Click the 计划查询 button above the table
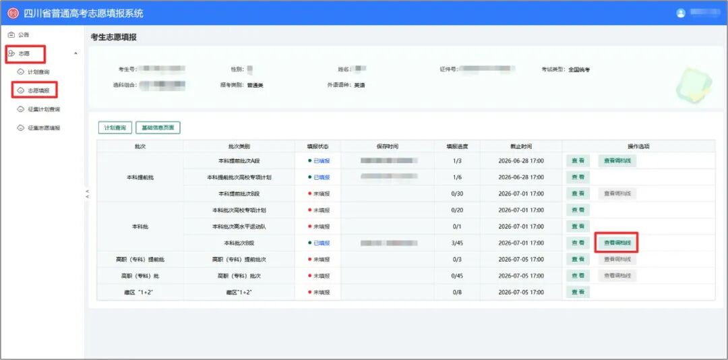Screen dimensions: 728x360 point(115,127)
